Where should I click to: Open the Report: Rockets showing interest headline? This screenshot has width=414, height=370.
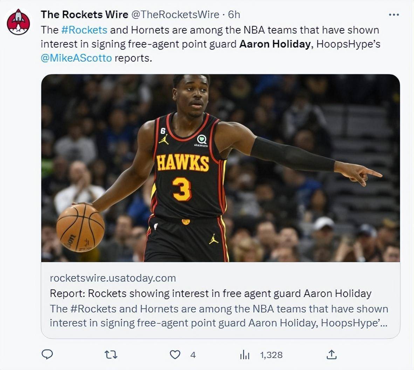211,293
